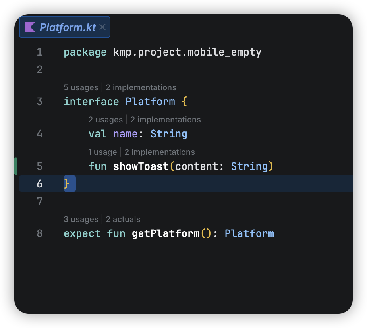Click the green change marker beside line 5
The height and width of the screenshot is (328, 367).
click(16, 166)
